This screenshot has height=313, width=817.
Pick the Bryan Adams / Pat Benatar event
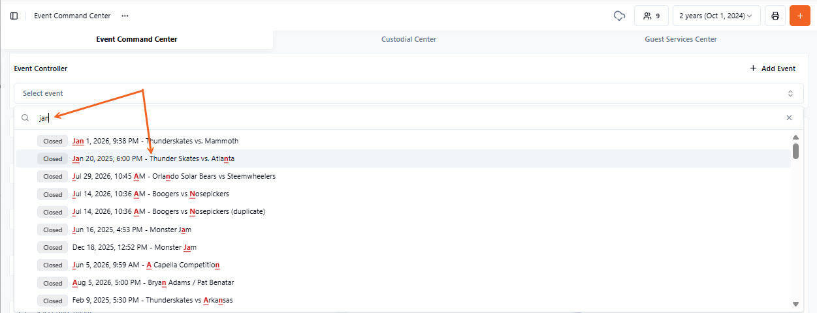pos(403,283)
